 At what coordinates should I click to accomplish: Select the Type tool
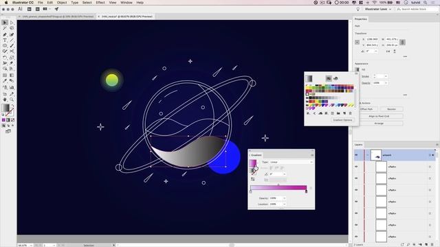coord(5,40)
